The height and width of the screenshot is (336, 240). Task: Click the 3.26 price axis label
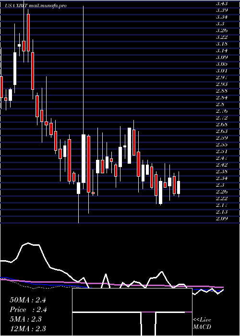coord(222,30)
